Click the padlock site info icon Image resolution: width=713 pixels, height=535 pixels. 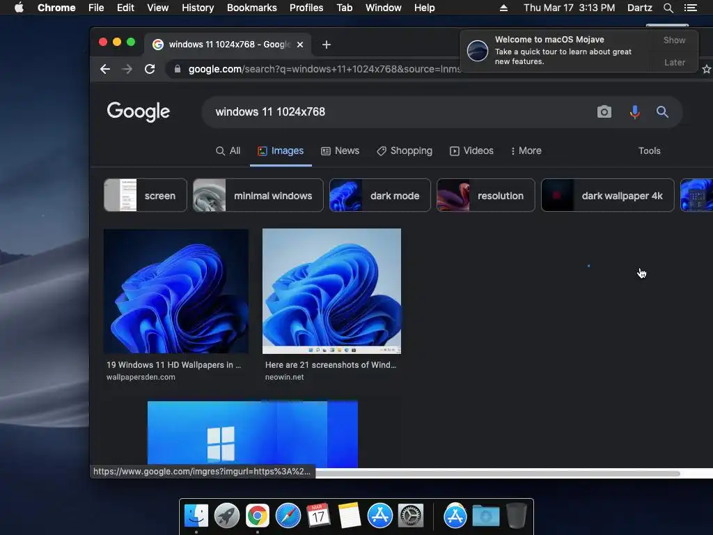click(178, 69)
